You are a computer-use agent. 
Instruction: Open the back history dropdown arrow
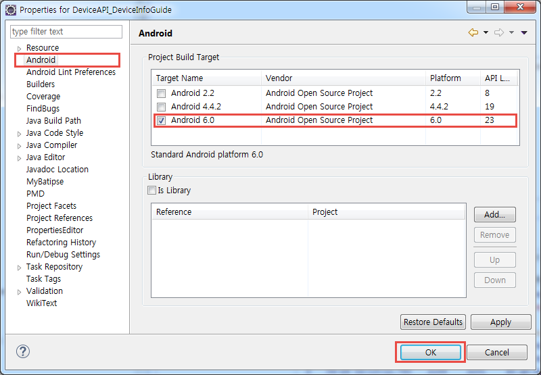pyautogui.click(x=486, y=32)
